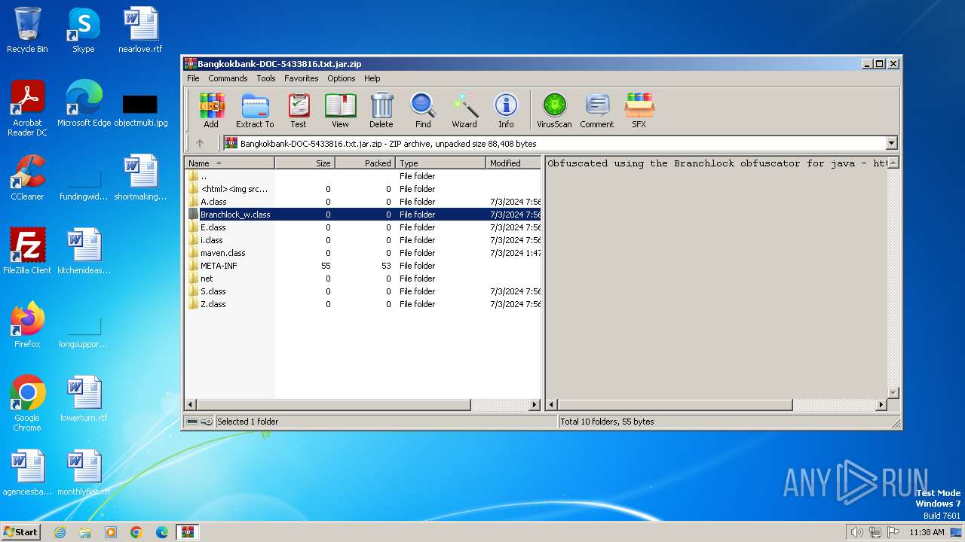Select the E.class folder

(363, 227)
